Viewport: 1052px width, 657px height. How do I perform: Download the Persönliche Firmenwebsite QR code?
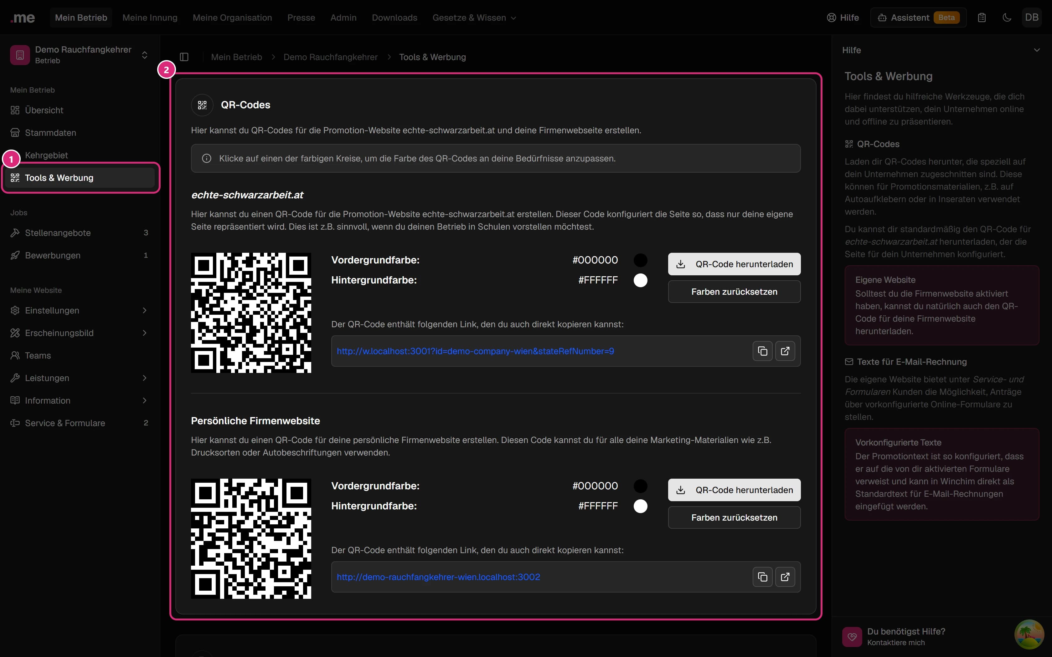[734, 490]
